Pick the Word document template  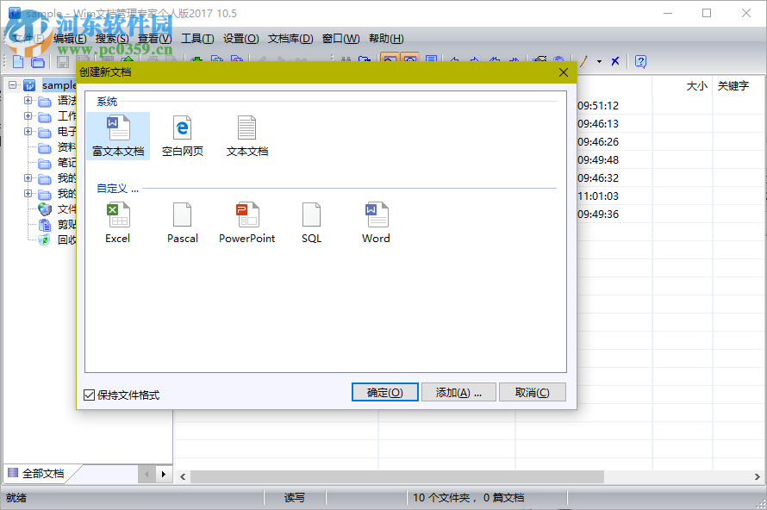[376, 223]
